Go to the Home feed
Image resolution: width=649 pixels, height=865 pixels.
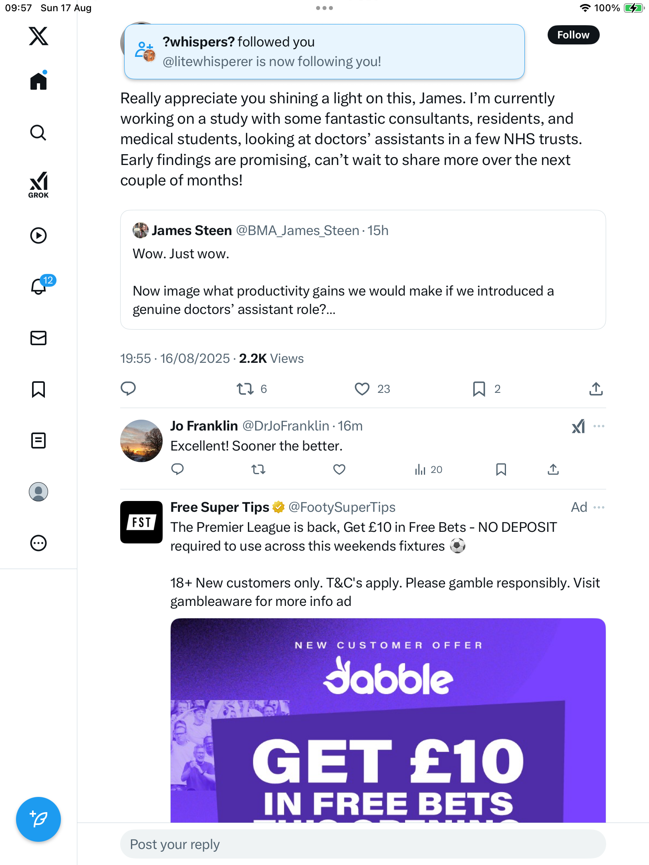point(38,81)
